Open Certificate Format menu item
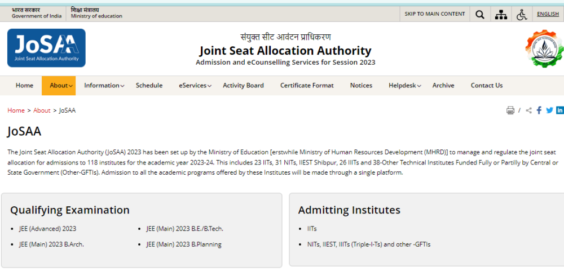 (x=307, y=86)
